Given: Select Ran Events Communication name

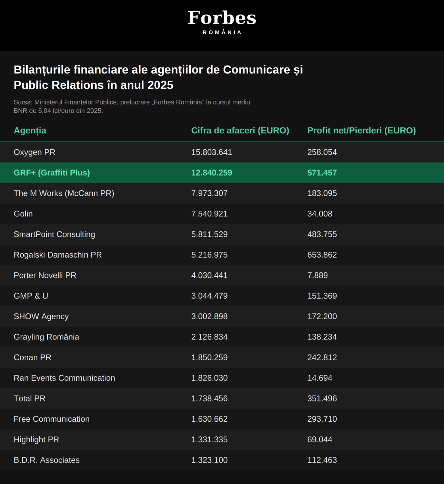Looking at the screenshot, I should pos(65,378).
